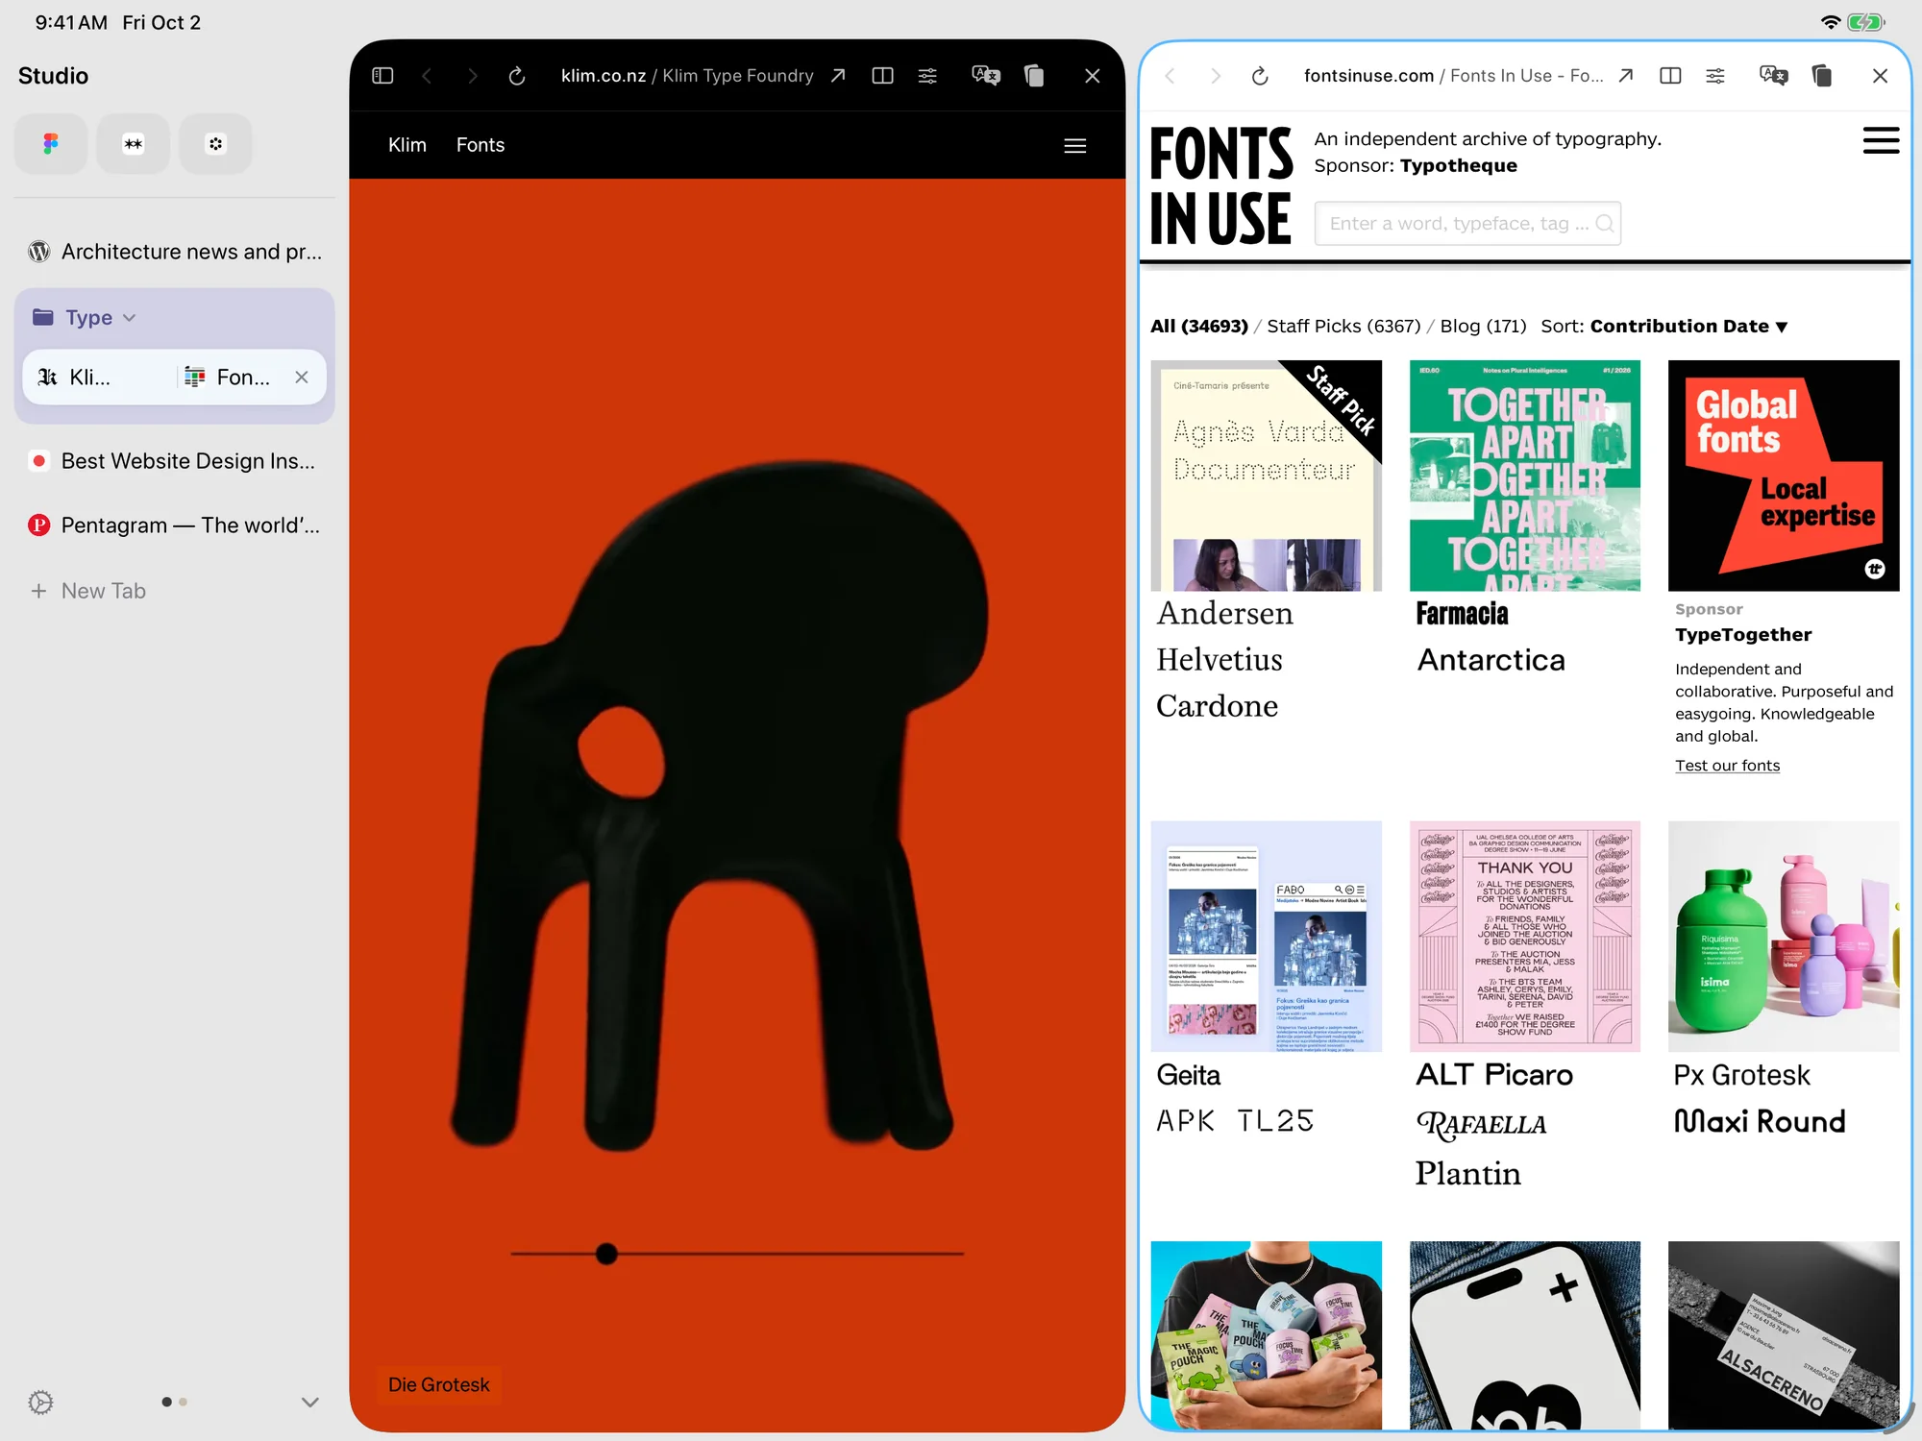
Task: Click the search typeface input field
Action: coord(1467,224)
